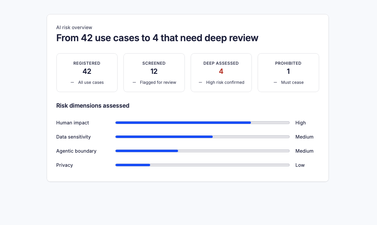Click Medium rating next to Agentic boundary

tap(304, 151)
